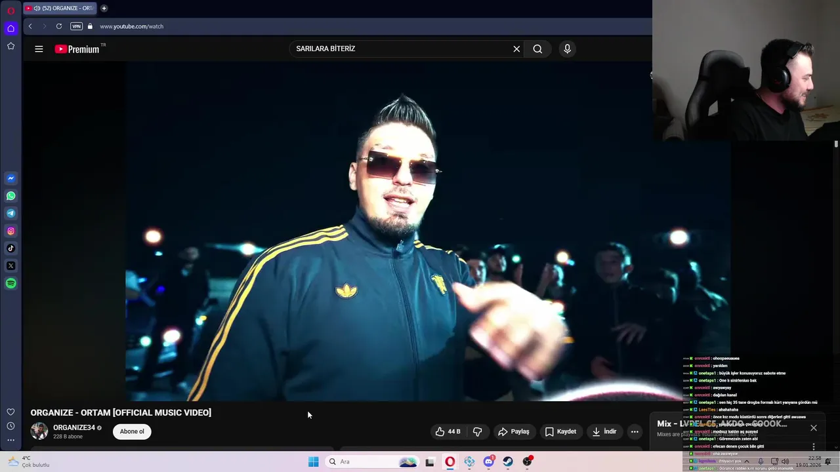The height and width of the screenshot is (472, 840).
Task: Open Opera bookmarks star in sidebar
Action: click(10, 46)
